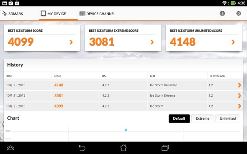Tap arrow on the 4148 score card

tap(233, 42)
